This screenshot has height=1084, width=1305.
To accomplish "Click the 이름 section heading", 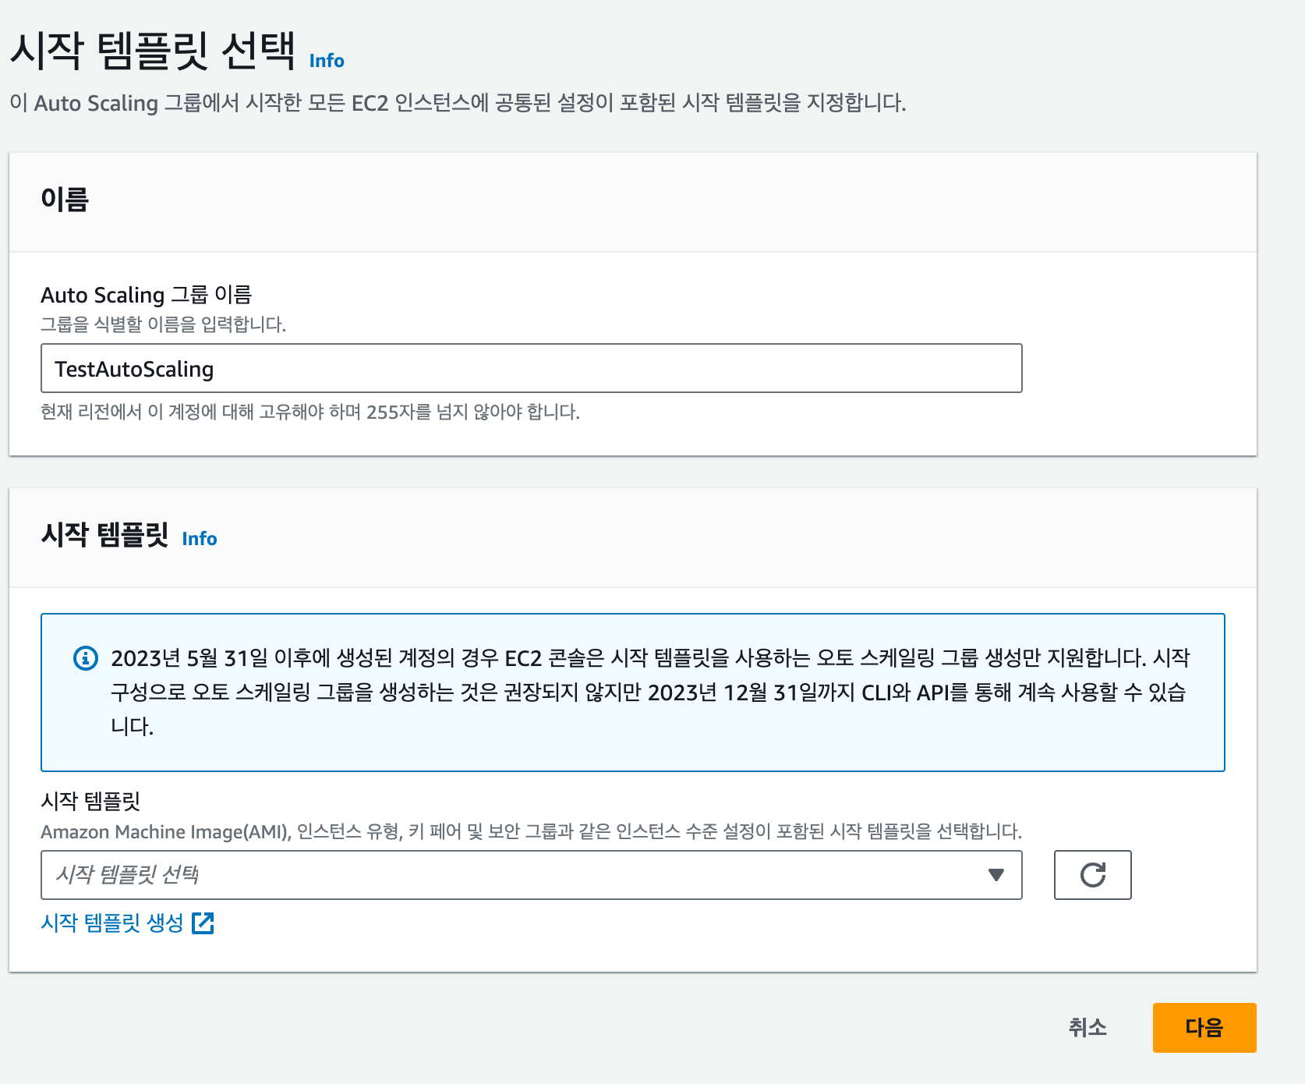I will [65, 200].
